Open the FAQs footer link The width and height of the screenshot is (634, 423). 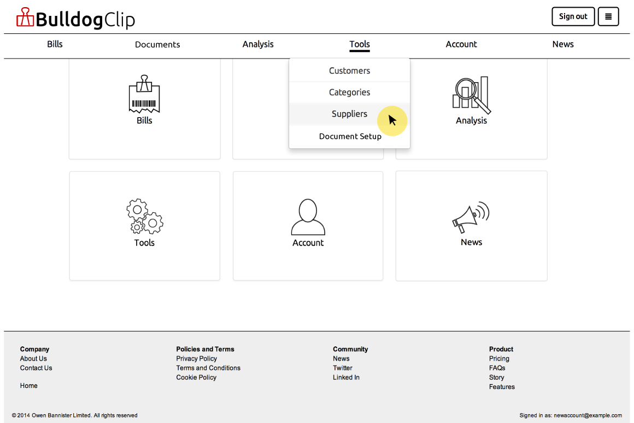click(497, 368)
